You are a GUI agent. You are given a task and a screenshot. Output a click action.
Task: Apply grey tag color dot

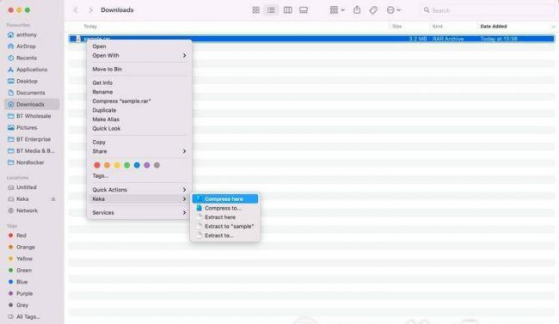click(x=157, y=165)
